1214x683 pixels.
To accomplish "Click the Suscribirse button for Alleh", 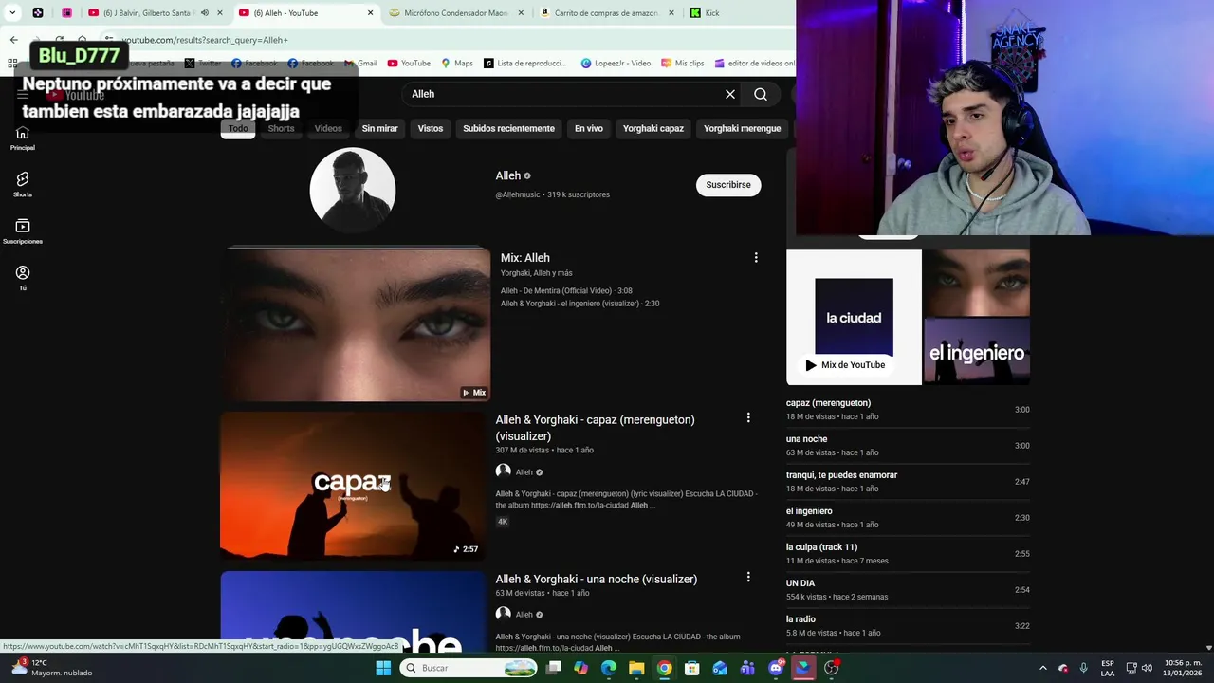I will coord(728,185).
